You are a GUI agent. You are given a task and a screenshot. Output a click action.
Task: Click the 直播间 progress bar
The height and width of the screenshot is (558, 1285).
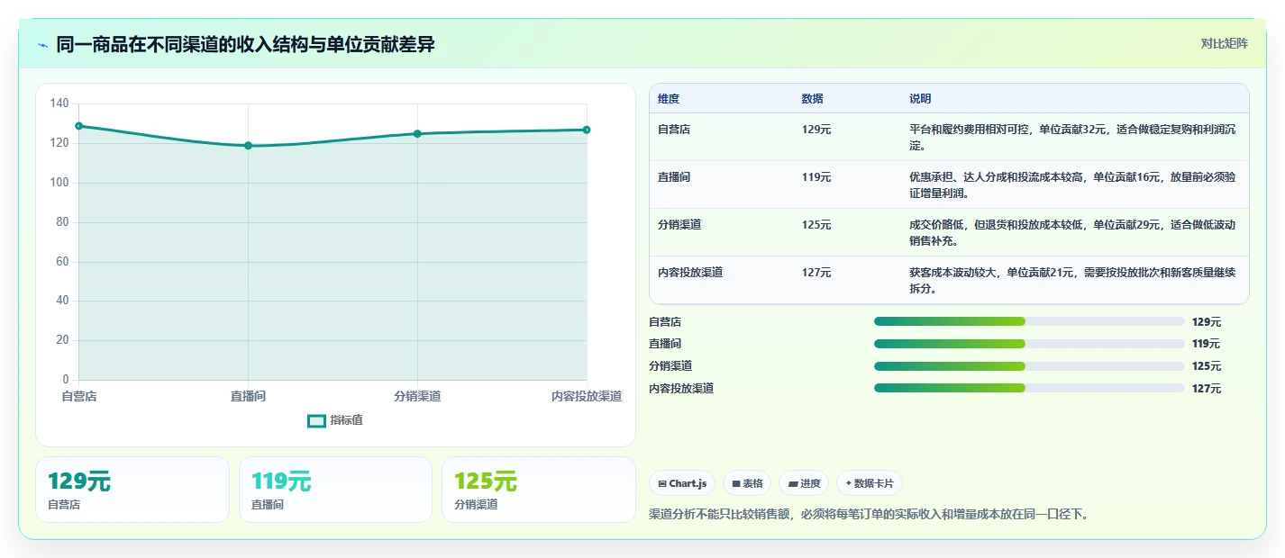tap(1029, 344)
